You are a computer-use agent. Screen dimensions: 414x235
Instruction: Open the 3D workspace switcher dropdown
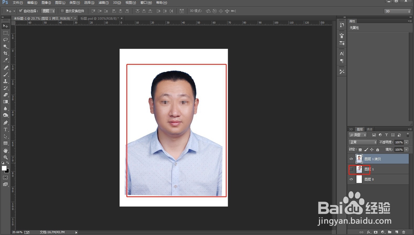[x=397, y=11]
